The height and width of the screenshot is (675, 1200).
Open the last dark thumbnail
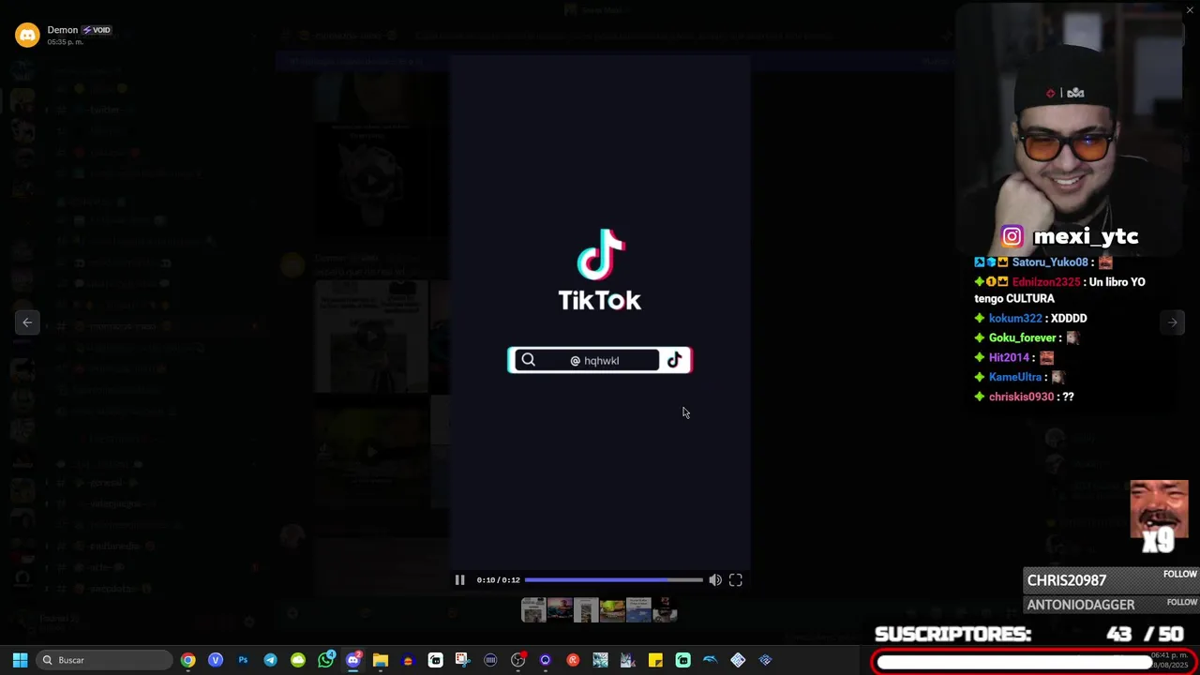[x=665, y=610]
